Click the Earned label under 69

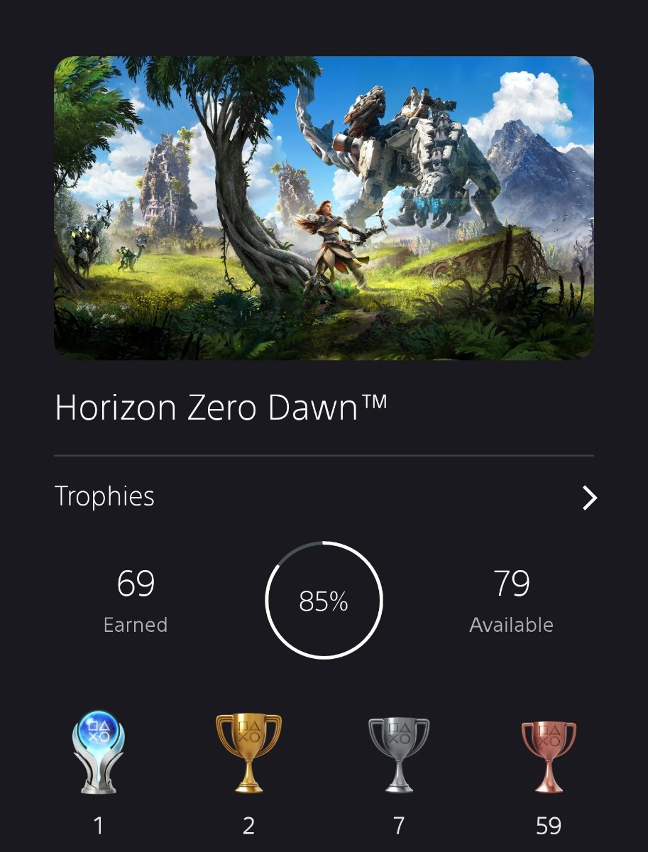(136, 625)
